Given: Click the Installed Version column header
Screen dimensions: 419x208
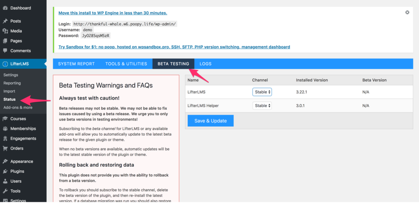Looking at the screenshot, I should tap(312, 80).
